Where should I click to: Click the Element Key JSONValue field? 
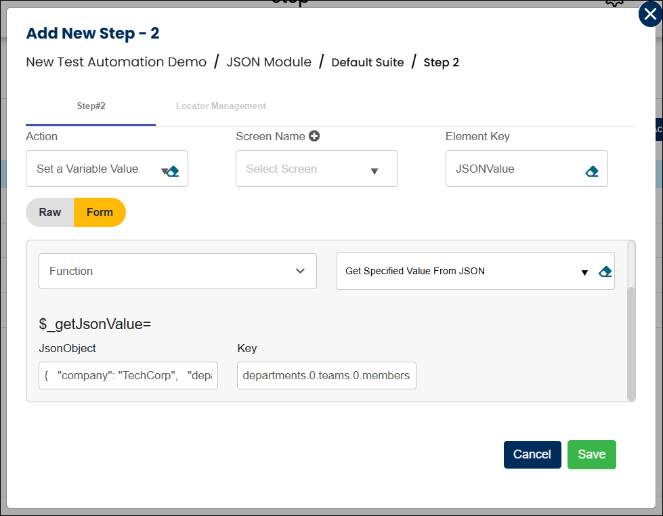[x=515, y=169]
